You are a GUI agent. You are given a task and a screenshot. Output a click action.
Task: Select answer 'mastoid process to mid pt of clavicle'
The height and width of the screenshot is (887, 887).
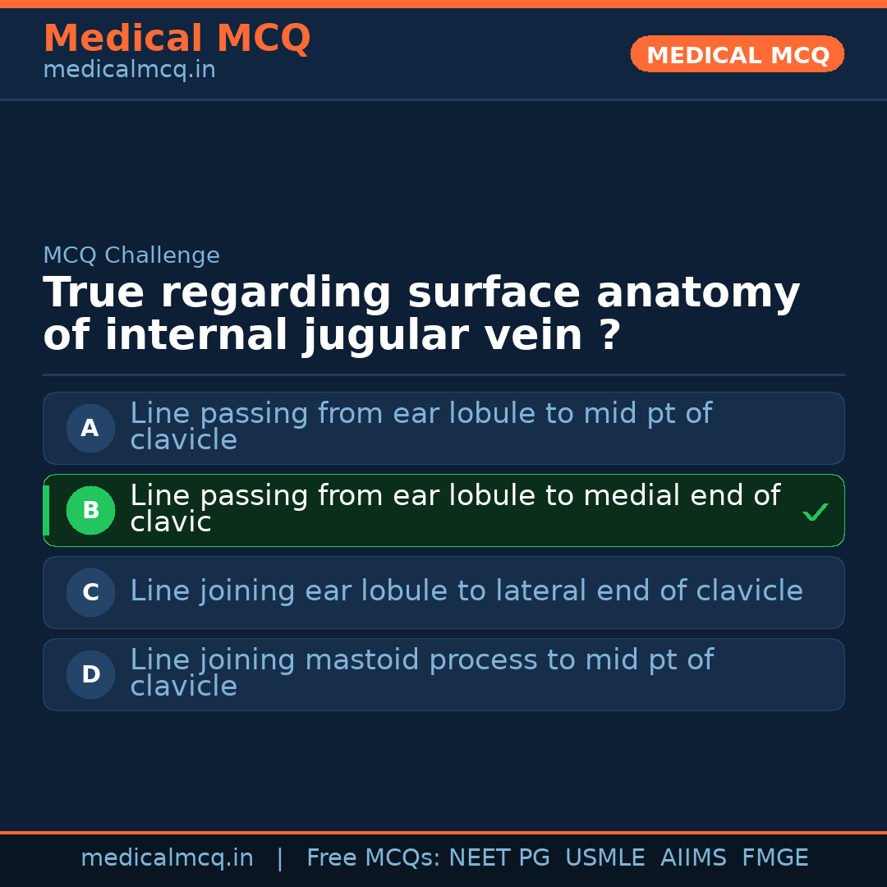click(421, 673)
